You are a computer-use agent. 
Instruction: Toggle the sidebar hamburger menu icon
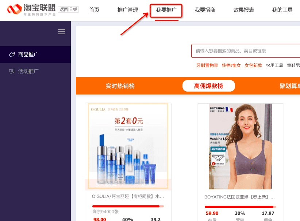[62, 32]
